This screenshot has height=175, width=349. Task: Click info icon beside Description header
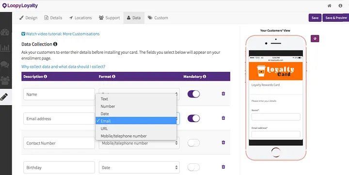coord(46,77)
